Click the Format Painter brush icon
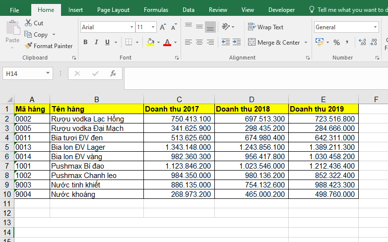Image resolution: width=388 pixels, height=242 pixels. coord(29,46)
